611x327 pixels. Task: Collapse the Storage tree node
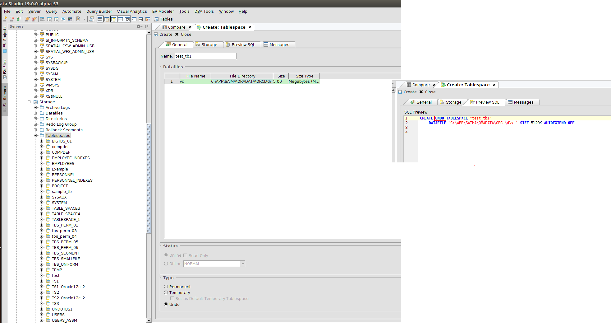(x=29, y=102)
